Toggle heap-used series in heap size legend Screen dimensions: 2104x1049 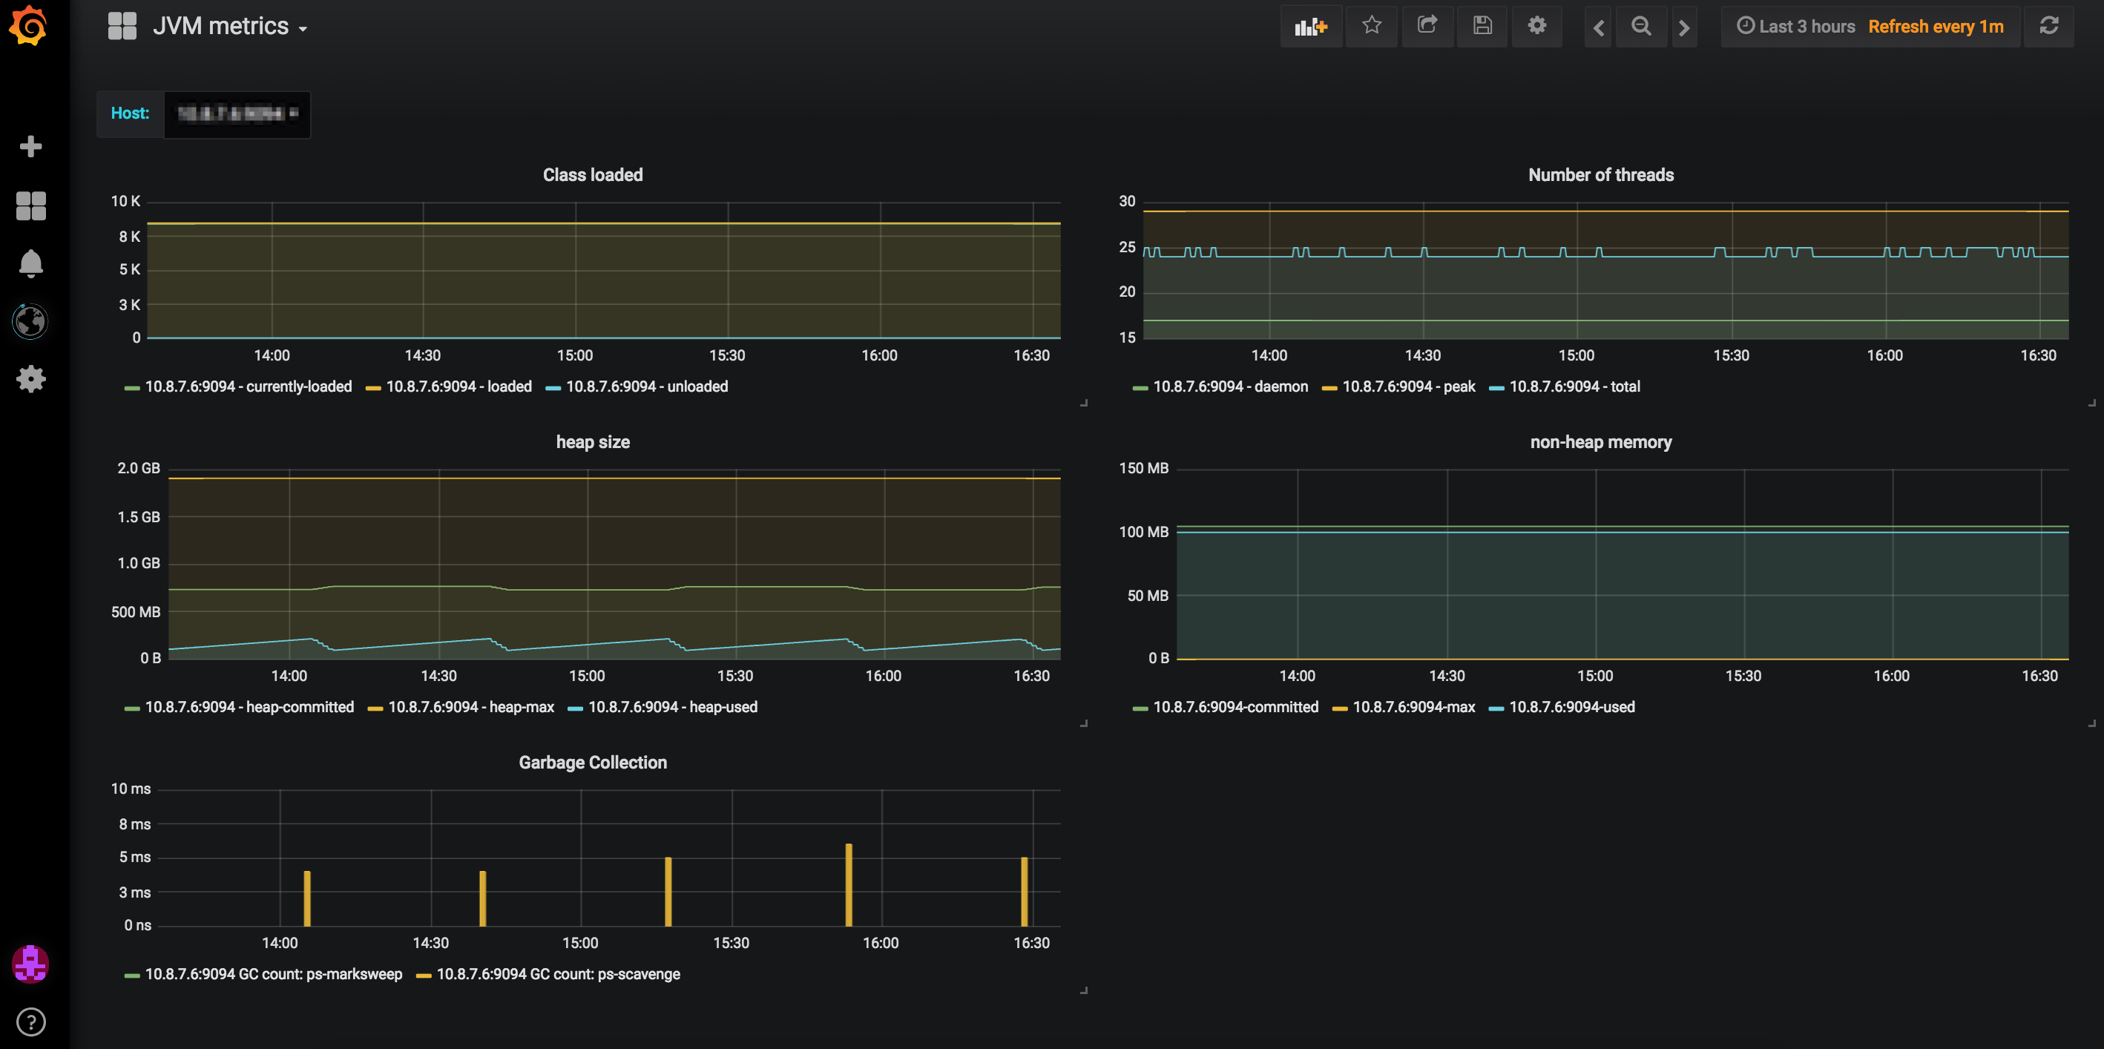(x=672, y=708)
